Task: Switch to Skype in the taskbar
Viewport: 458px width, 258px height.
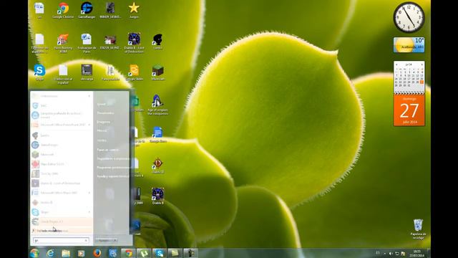Action: pos(159,253)
